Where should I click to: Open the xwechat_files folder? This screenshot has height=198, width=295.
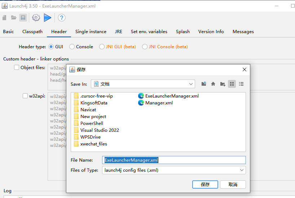pos(91,144)
